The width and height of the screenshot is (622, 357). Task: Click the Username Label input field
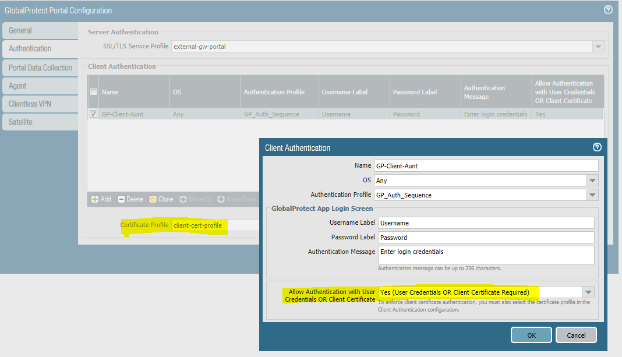coord(486,223)
